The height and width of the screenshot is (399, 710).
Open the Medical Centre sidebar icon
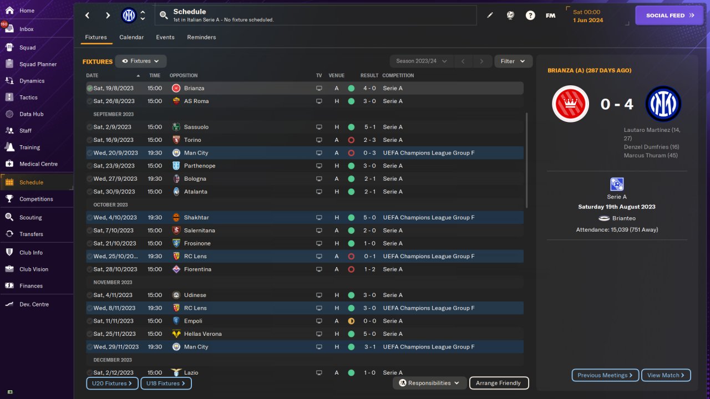(x=9, y=164)
